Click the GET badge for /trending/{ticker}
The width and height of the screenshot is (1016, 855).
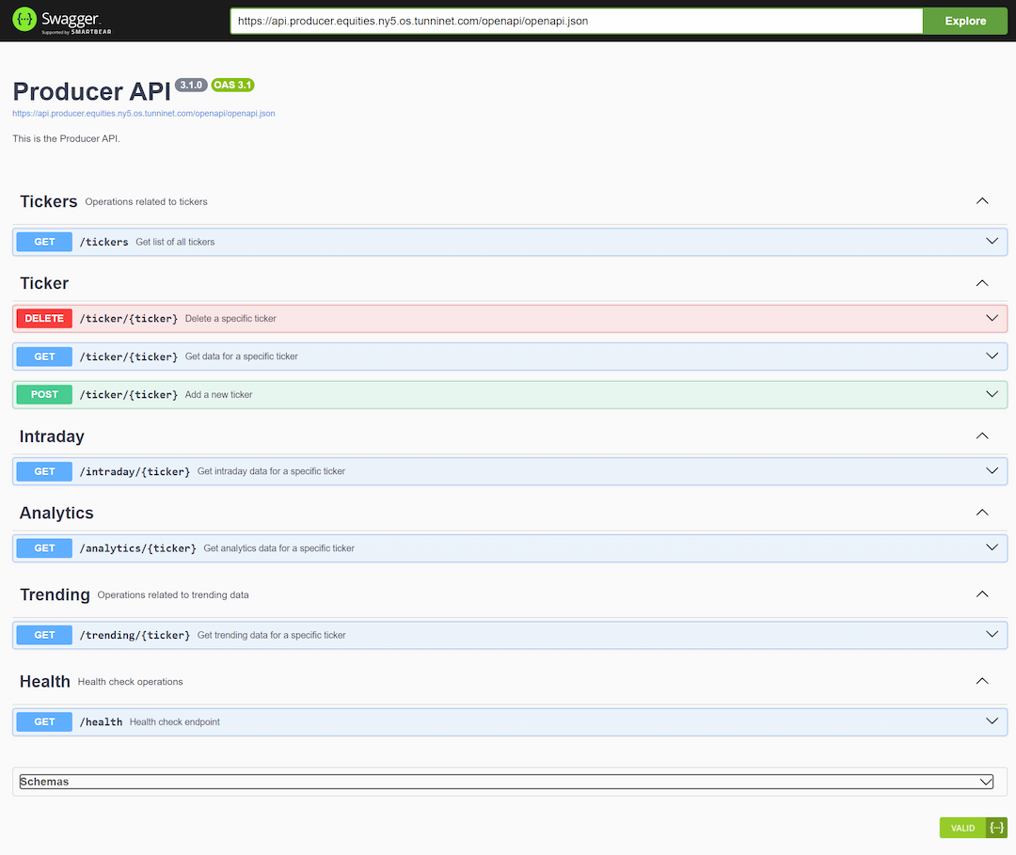pyautogui.click(x=44, y=635)
